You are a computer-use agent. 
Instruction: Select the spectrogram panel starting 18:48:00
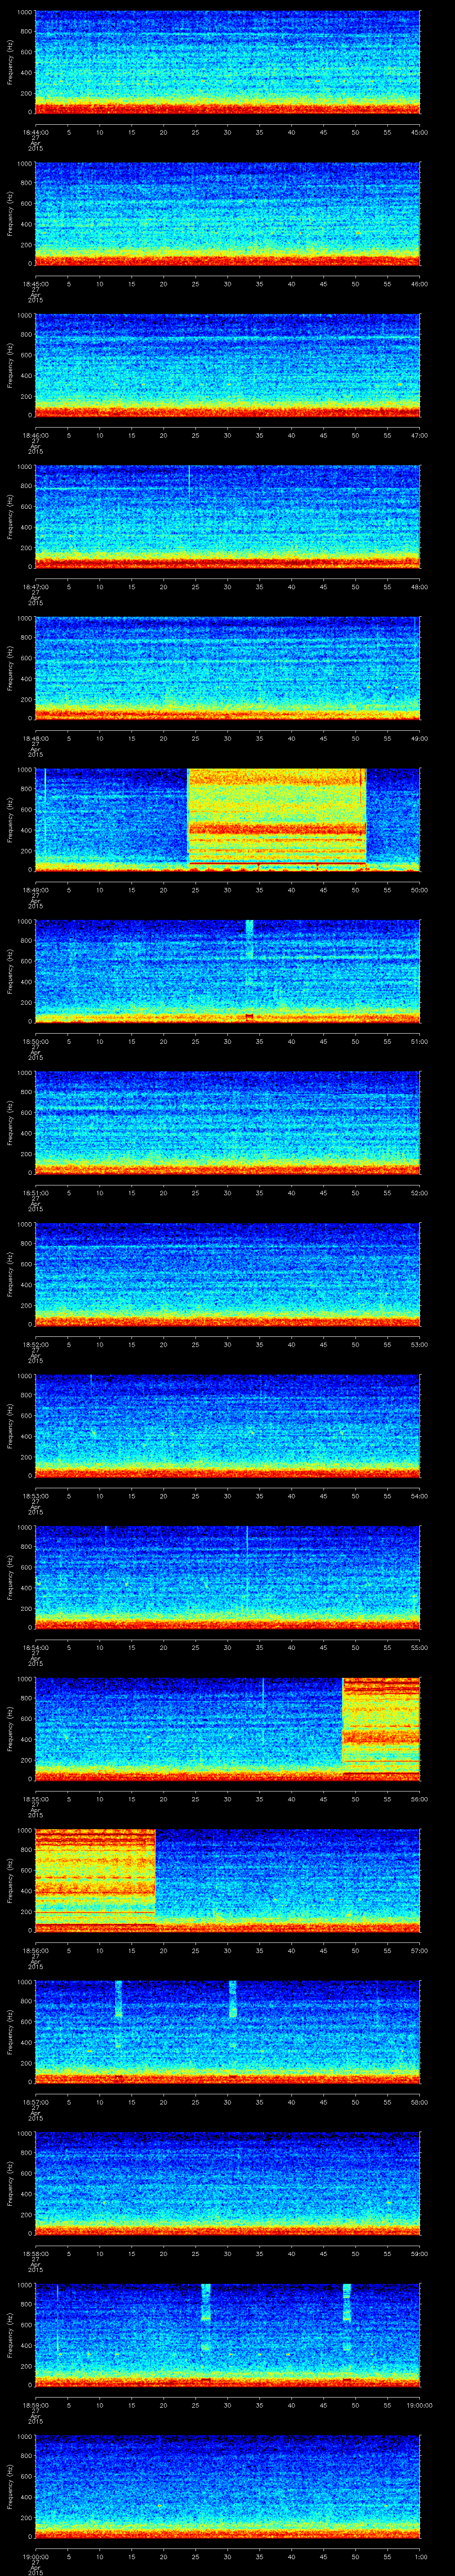[x=228, y=668]
